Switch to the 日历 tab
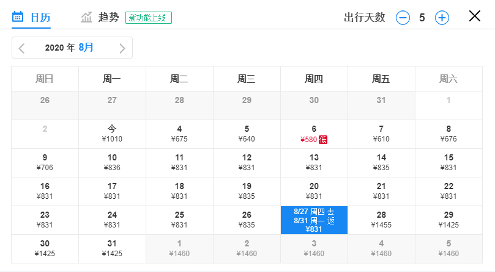The image size is (495, 272). click(x=40, y=17)
